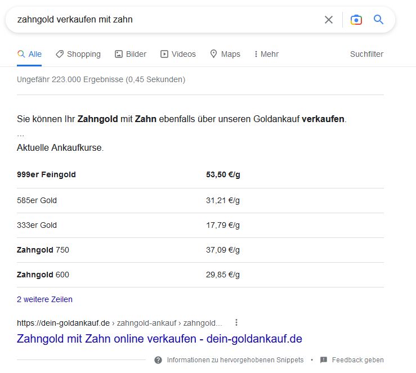Expand table with 2 weitere Zeilen
The height and width of the screenshot is (373, 416).
click(44, 299)
